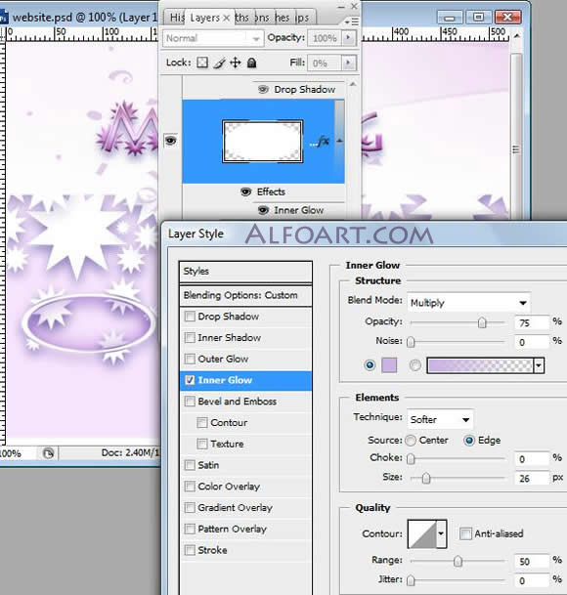The image size is (567, 595).
Task: Enable the Drop Shadow checkbox in Layer Style
Action: point(190,317)
